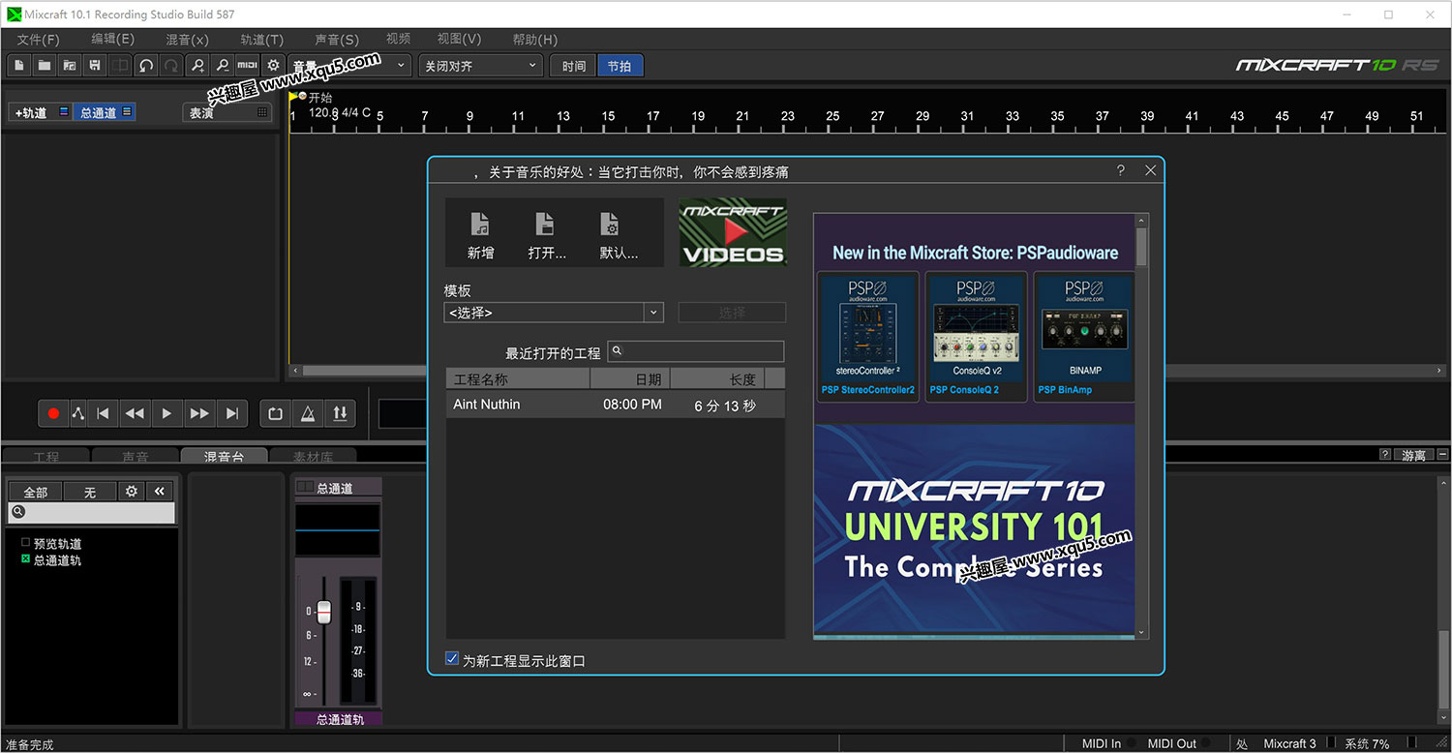The image size is (1452, 753).
Task: Click the new project toolbar icon
Action: coord(19,66)
